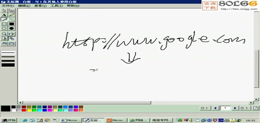Select the Eraser tool
This screenshot has width=260, height=123.
[x=12, y=10]
